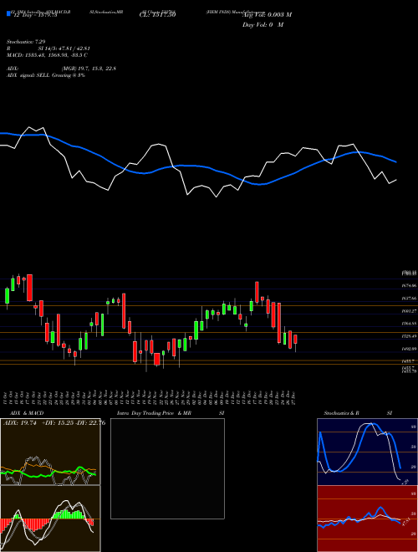
Task: Click the blue-background Stochastics chart panel
Action: [x=367, y=452]
